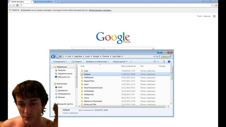Screen dimensions: 226x127
Task: Click the Импортировать закладки link
Action: [x=100, y=10]
